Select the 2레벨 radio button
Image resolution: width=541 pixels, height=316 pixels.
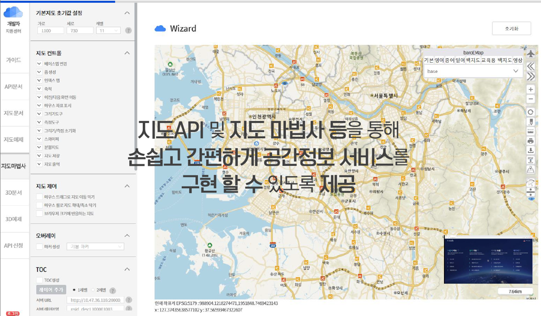[93, 290]
